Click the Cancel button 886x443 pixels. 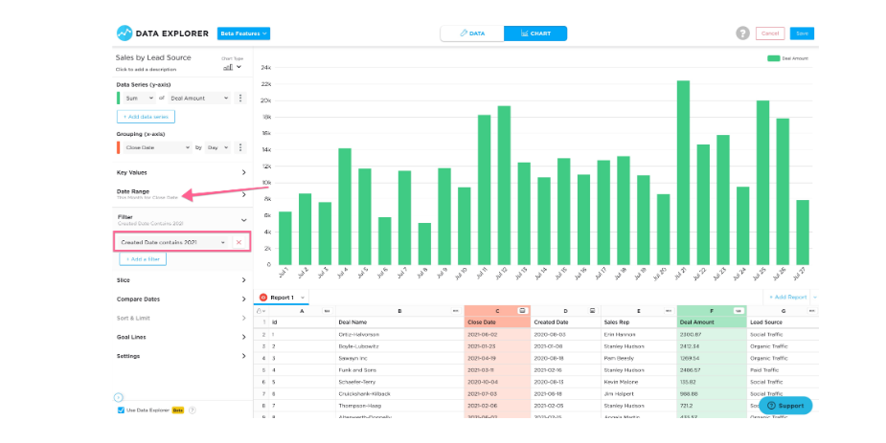[769, 33]
